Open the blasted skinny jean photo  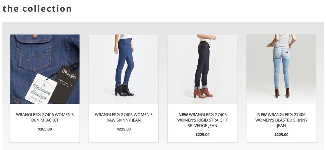point(281,69)
